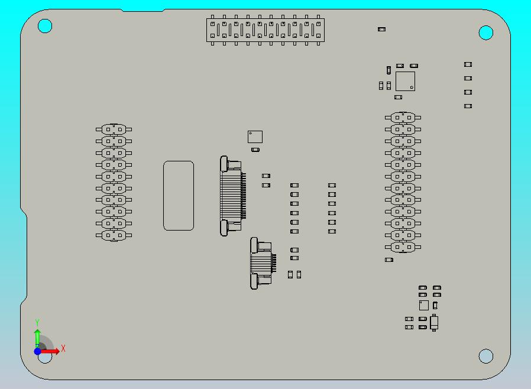Screen dimensions: 531x389
Task: Select the square IC chip near top right
Action: pyautogui.click(x=406, y=81)
